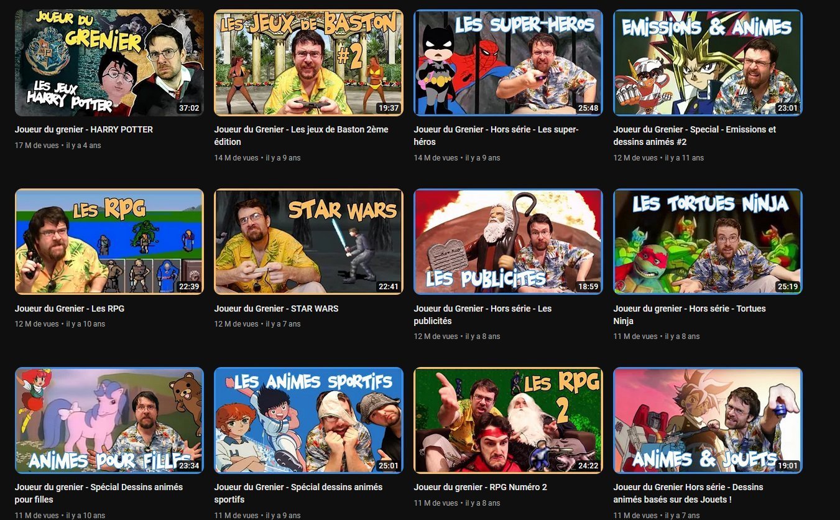Click the title "Joueur du Grenier - Les RPG"
The width and height of the screenshot is (840, 520).
click(70, 309)
